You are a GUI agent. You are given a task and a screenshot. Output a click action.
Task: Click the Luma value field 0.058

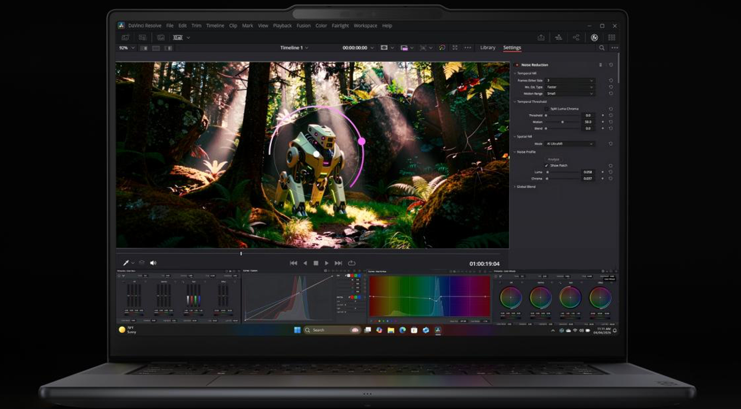point(588,172)
